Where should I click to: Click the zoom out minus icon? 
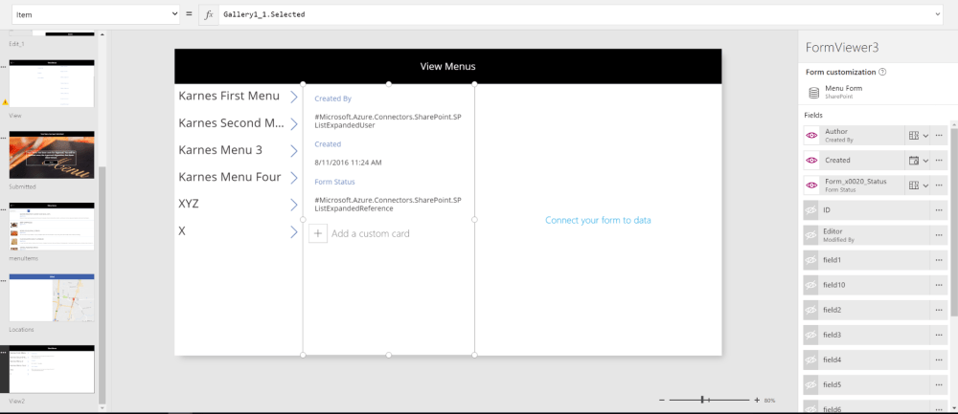tap(662, 400)
